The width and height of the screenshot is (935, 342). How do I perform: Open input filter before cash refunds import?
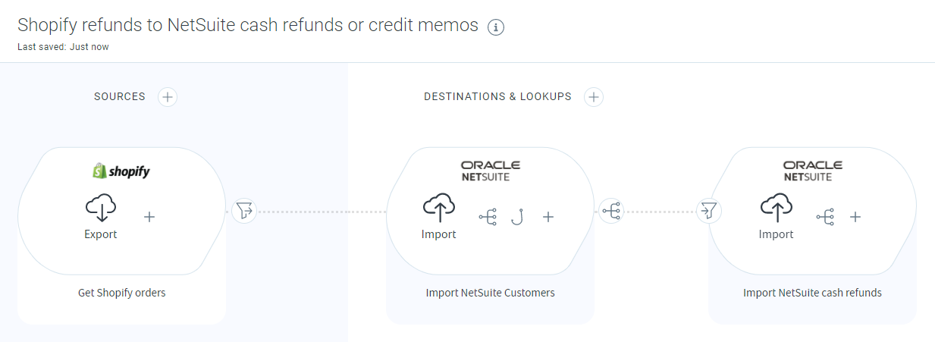click(708, 211)
